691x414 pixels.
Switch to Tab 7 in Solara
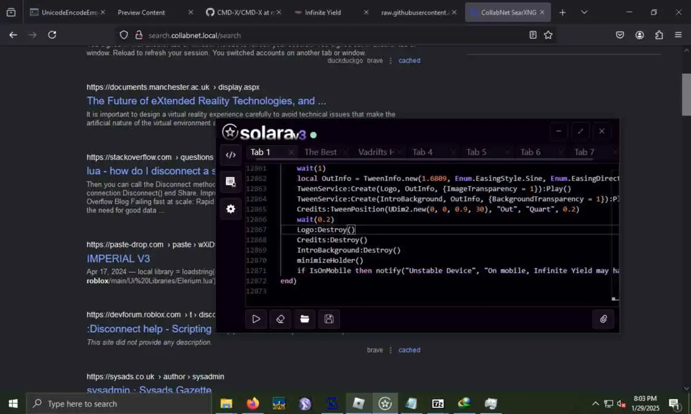pyautogui.click(x=585, y=152)
